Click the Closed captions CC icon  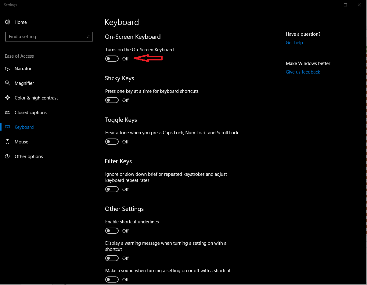coord(8,113)
